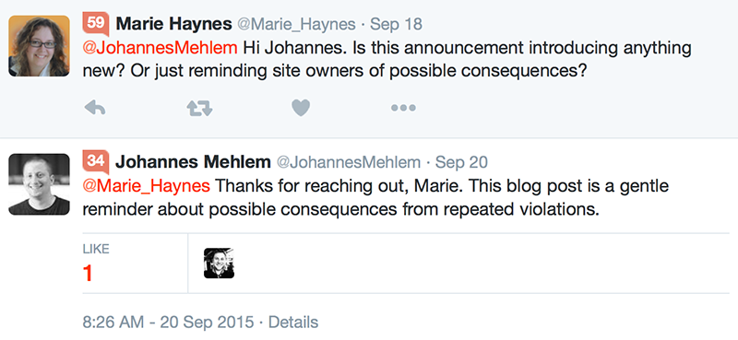Click the red @JohannesMehlem mention in Marie's tweet

(x=160, y=48)
